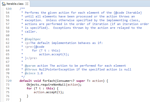Click action.accept(t) on line 75
The height and width of the screenshot is (102, 150).
49,92
